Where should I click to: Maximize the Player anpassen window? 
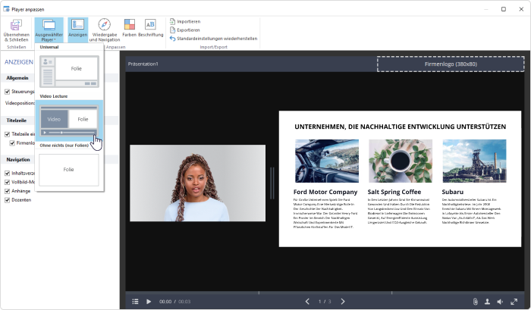504,9
